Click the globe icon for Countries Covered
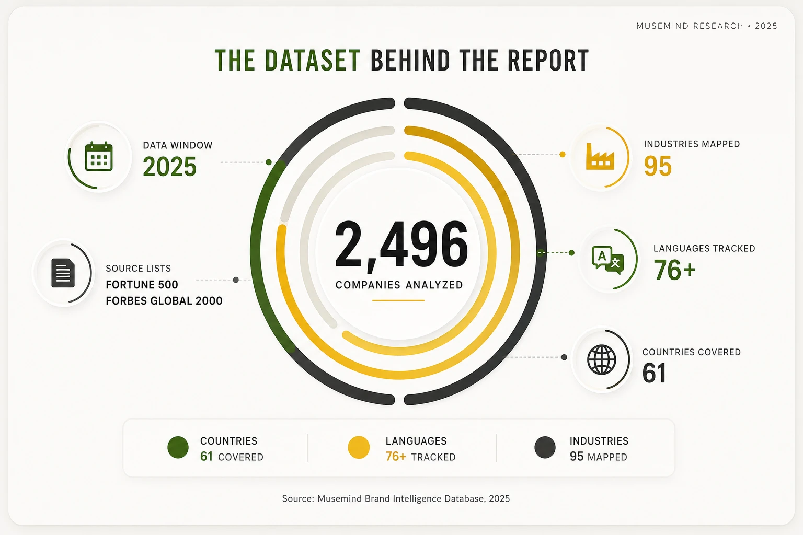Viewport: 803px width, 535px height. coord(602,359)
